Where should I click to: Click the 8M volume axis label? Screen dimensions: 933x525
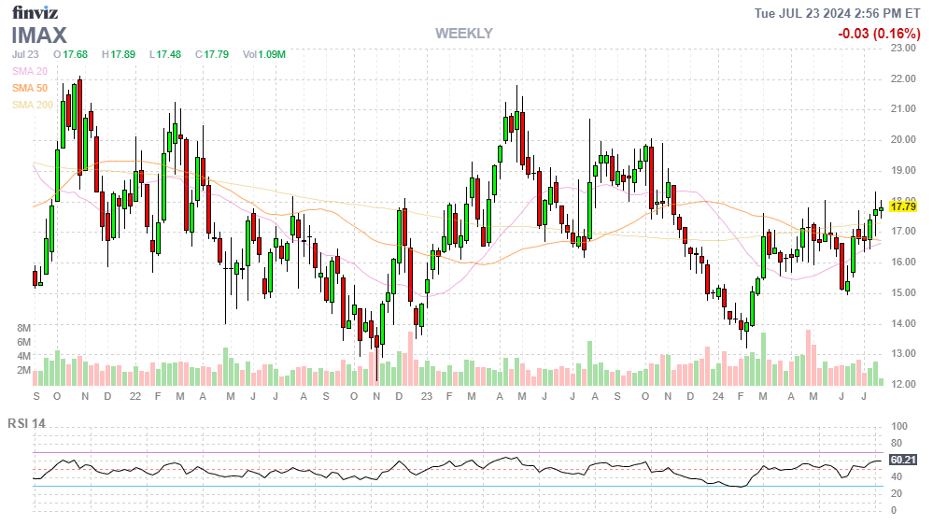(x=24, y=329)
